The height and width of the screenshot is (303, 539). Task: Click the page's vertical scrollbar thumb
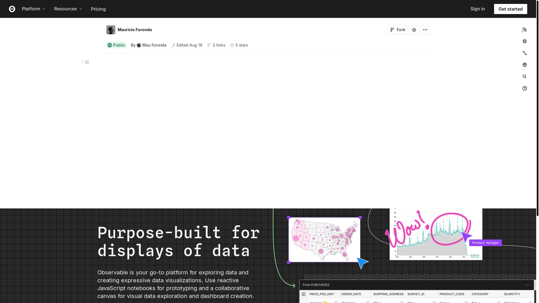pyautogui.click(x=537, y=108)
